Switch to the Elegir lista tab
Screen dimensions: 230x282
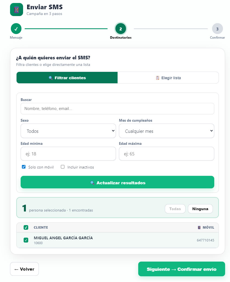(168, 78)
